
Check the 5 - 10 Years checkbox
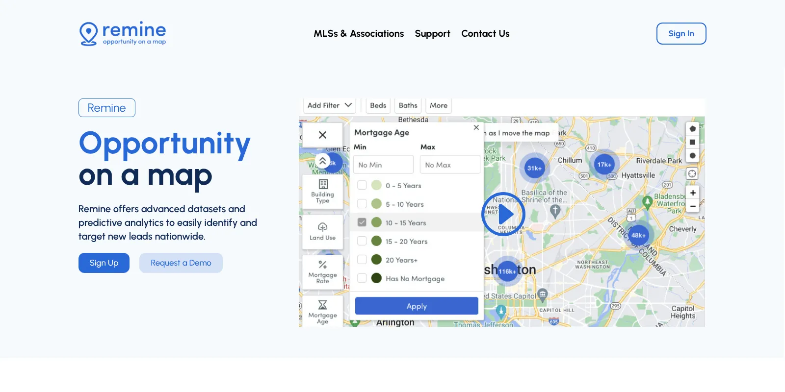pyautogui.click(x=362, y=204)
